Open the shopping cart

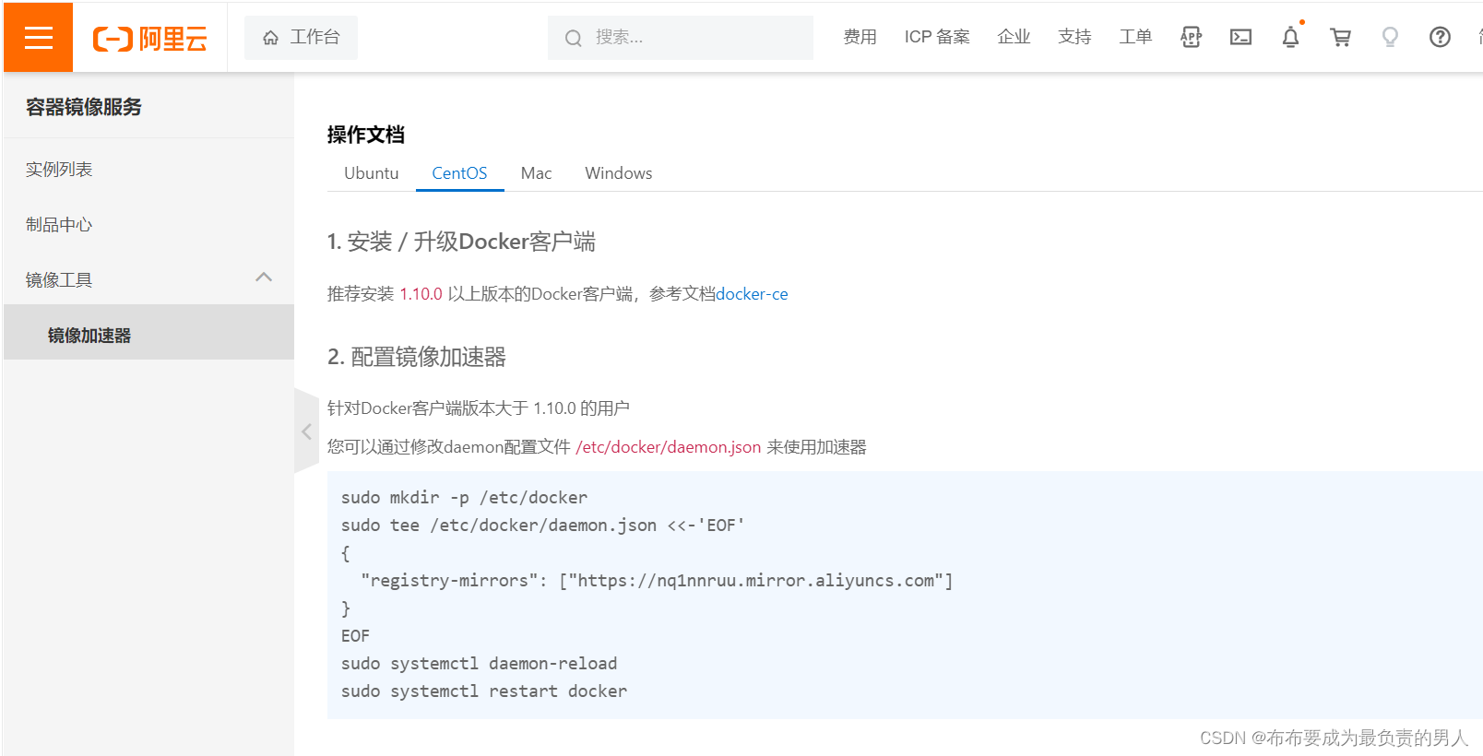pyautogui.click(x=1340, y=37)
